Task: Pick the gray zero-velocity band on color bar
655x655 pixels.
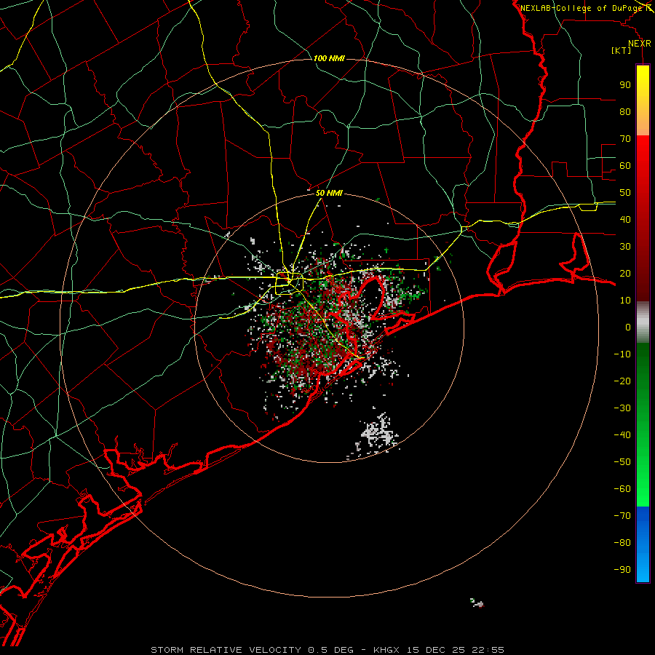Action: [x=643, y=322]
